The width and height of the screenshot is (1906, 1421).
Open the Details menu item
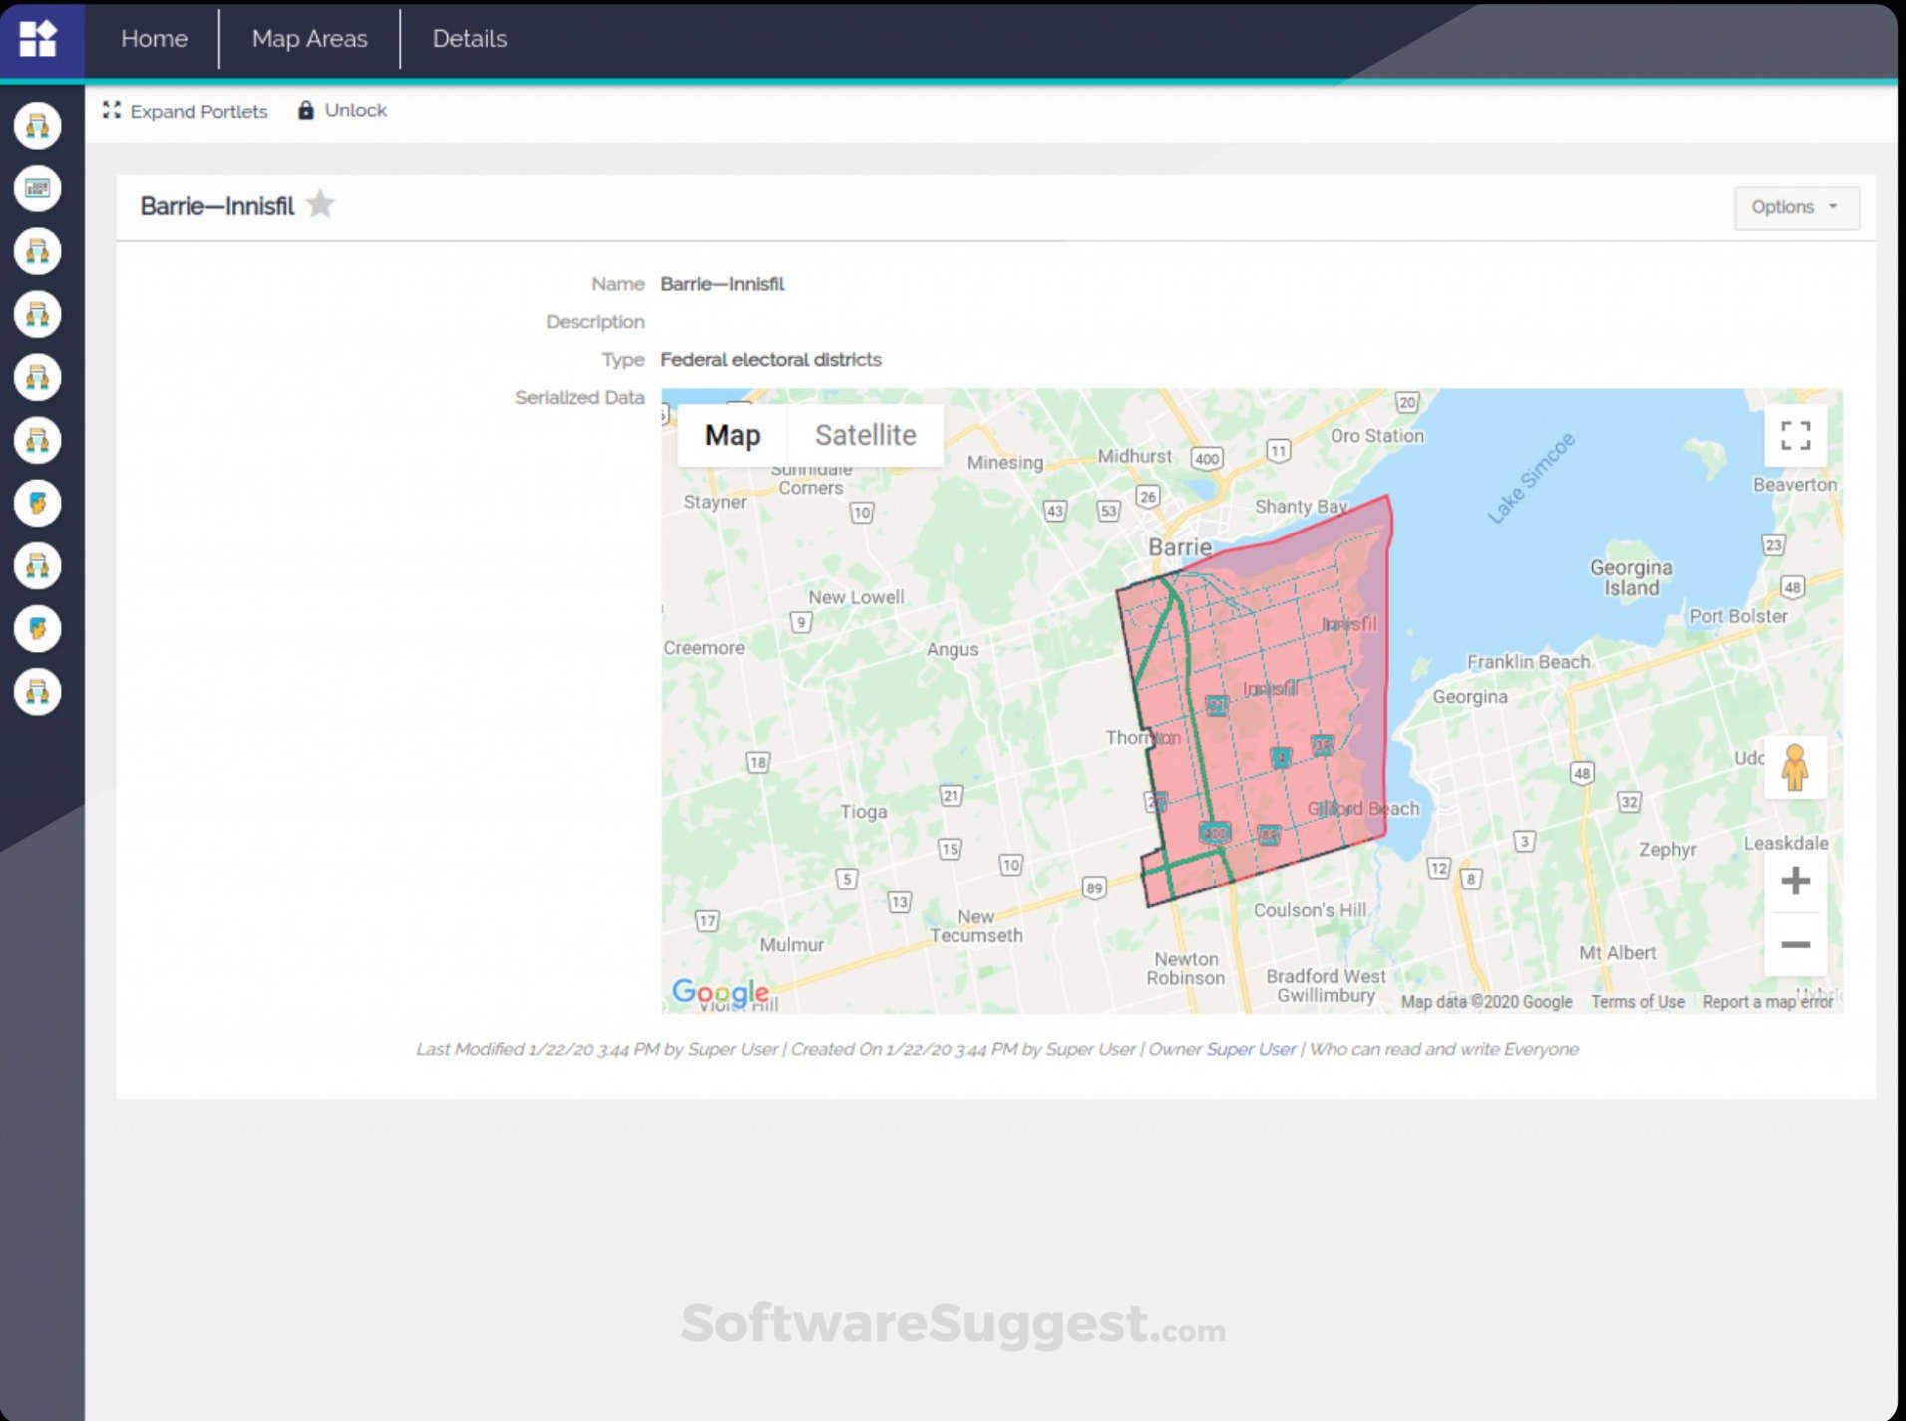(x=469, y=38)
